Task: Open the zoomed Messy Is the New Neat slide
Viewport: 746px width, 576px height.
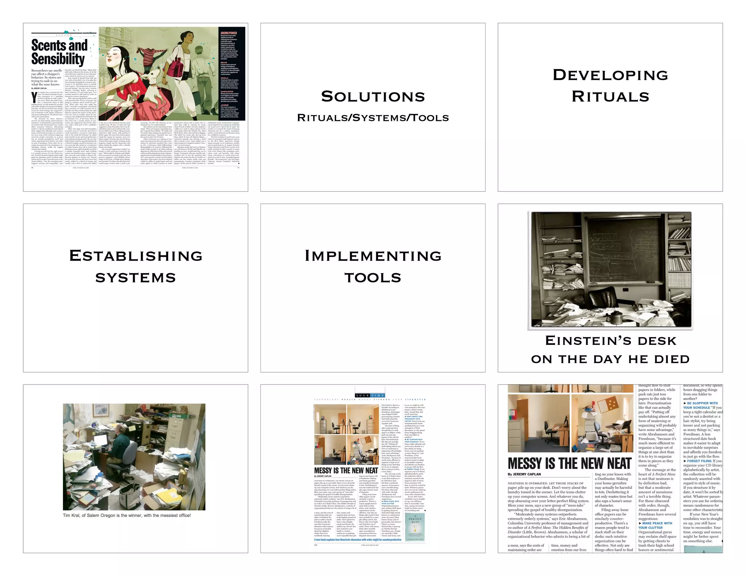Action: (x=610, y=469)
